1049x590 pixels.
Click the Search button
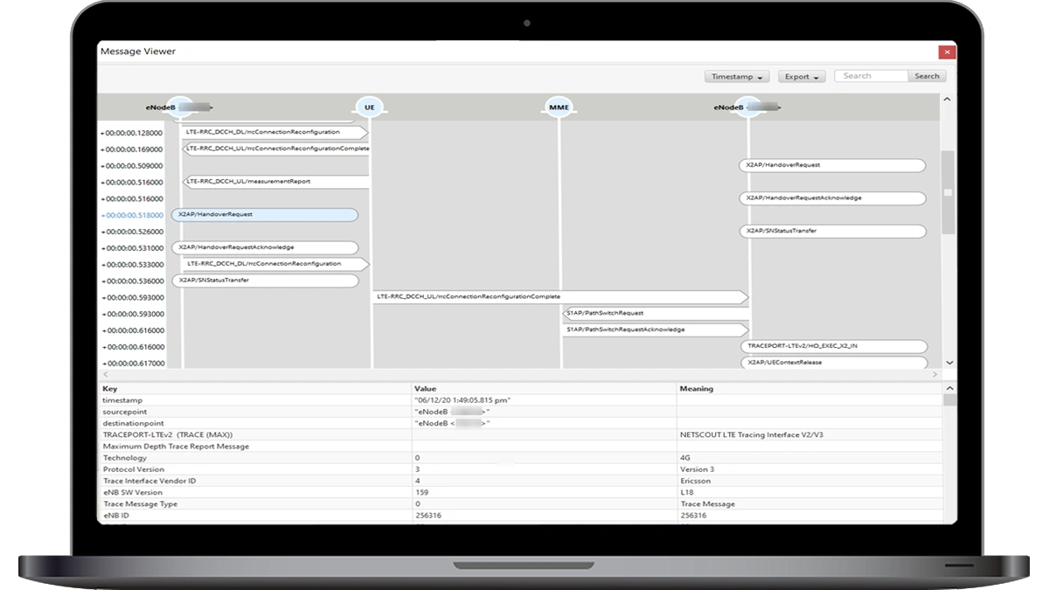tap(927, 76)
